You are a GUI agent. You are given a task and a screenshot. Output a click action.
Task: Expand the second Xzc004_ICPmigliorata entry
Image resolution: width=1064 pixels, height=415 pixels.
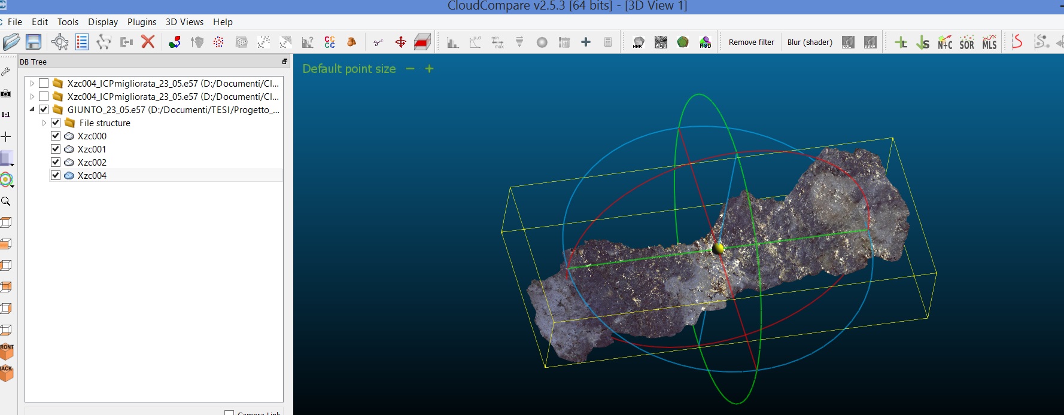[32, 96]
